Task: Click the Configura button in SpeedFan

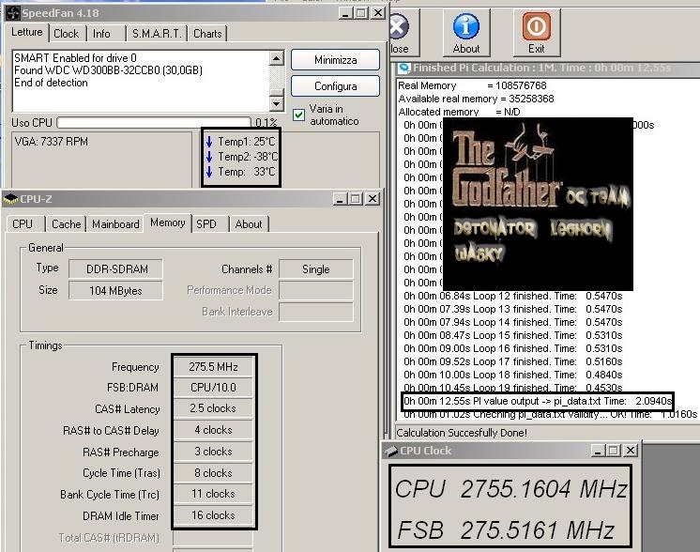Action: pyautogui.click(x=335, y=85)
